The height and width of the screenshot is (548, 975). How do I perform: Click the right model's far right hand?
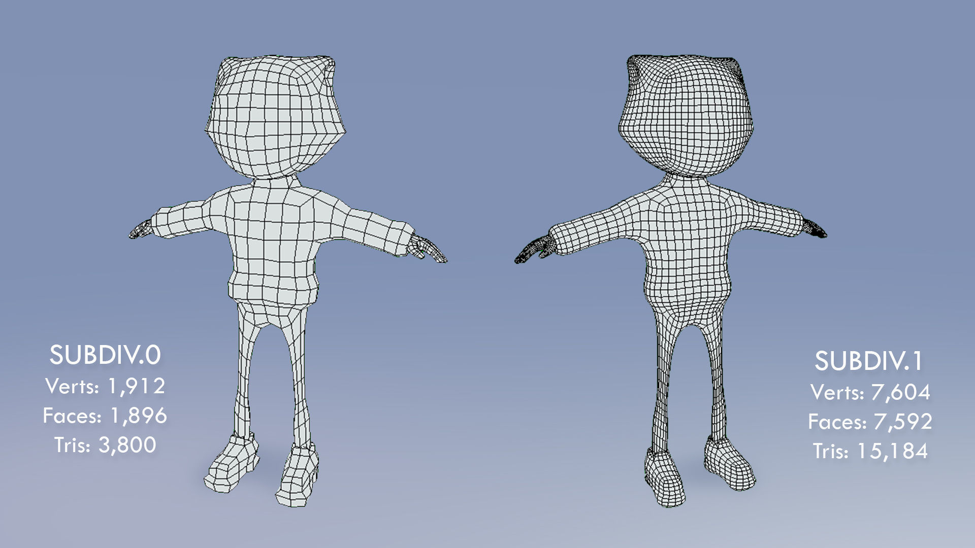coord(815,229)
